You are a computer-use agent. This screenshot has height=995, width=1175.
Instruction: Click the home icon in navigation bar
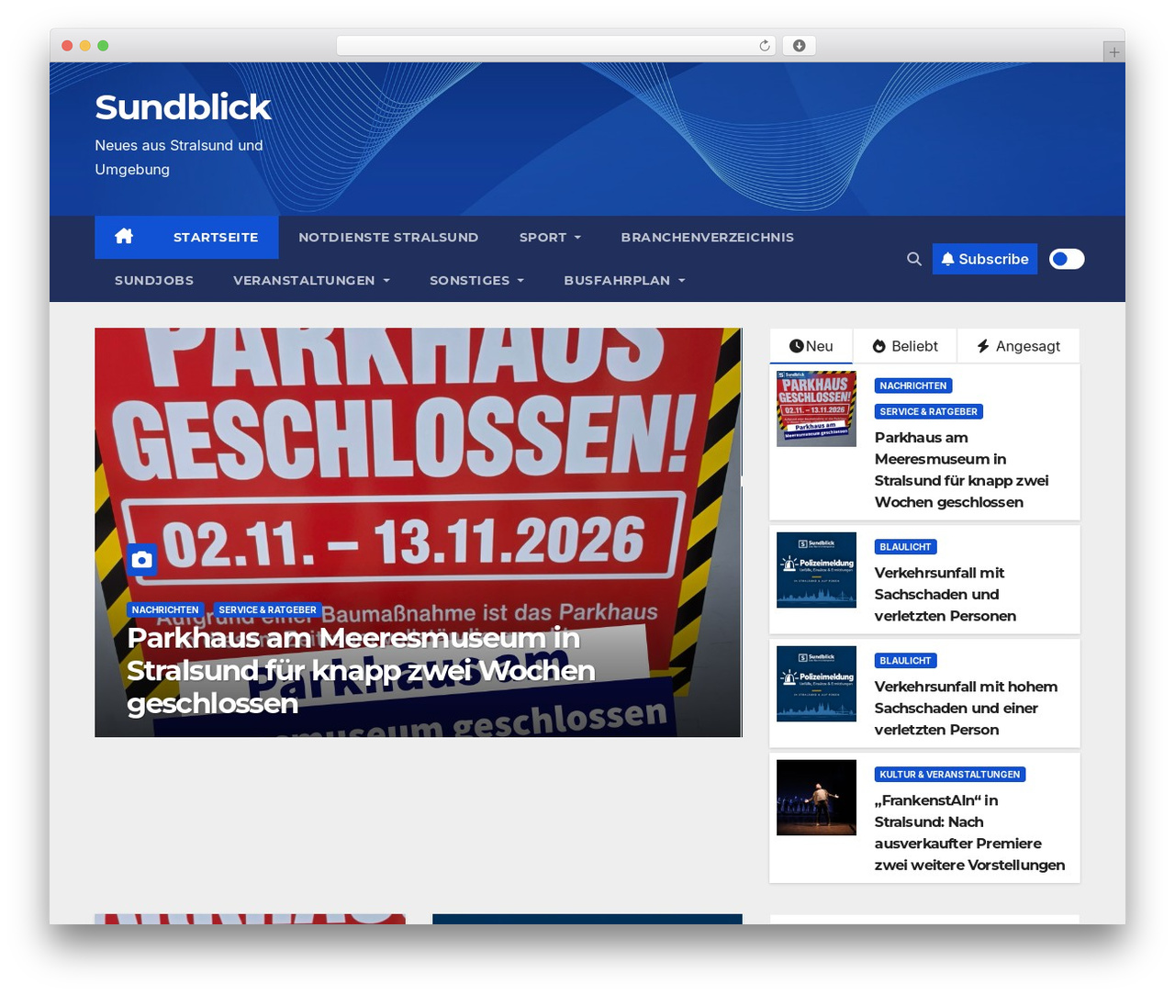coord(124,237)
